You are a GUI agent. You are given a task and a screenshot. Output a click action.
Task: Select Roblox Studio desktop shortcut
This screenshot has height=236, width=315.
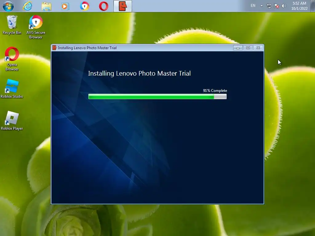12,88
